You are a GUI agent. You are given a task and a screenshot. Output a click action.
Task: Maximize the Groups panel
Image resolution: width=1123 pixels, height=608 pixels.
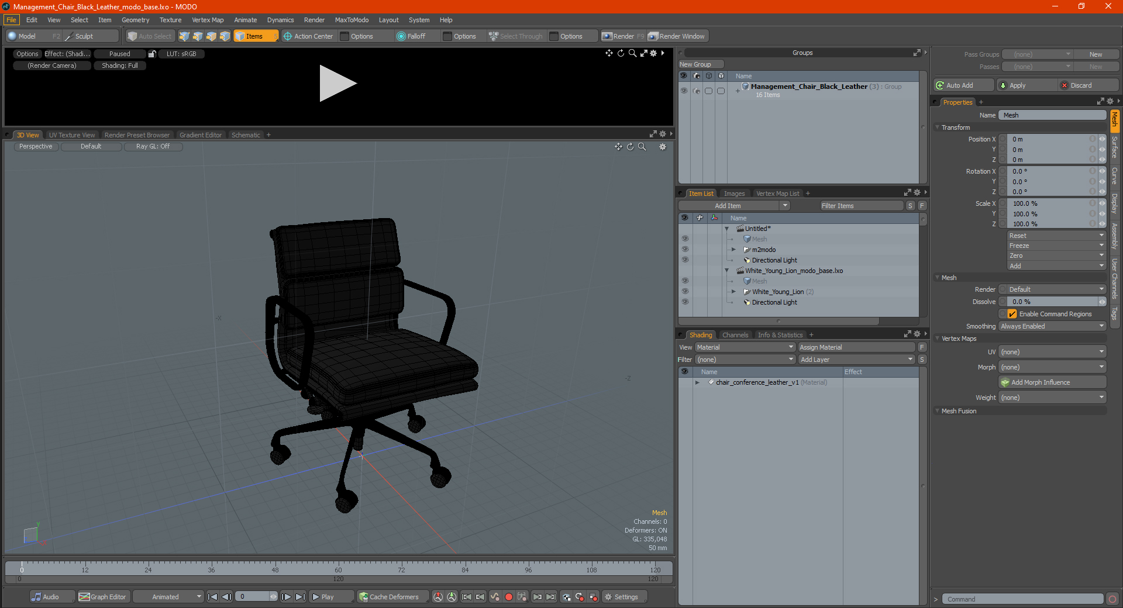(917, 53)
